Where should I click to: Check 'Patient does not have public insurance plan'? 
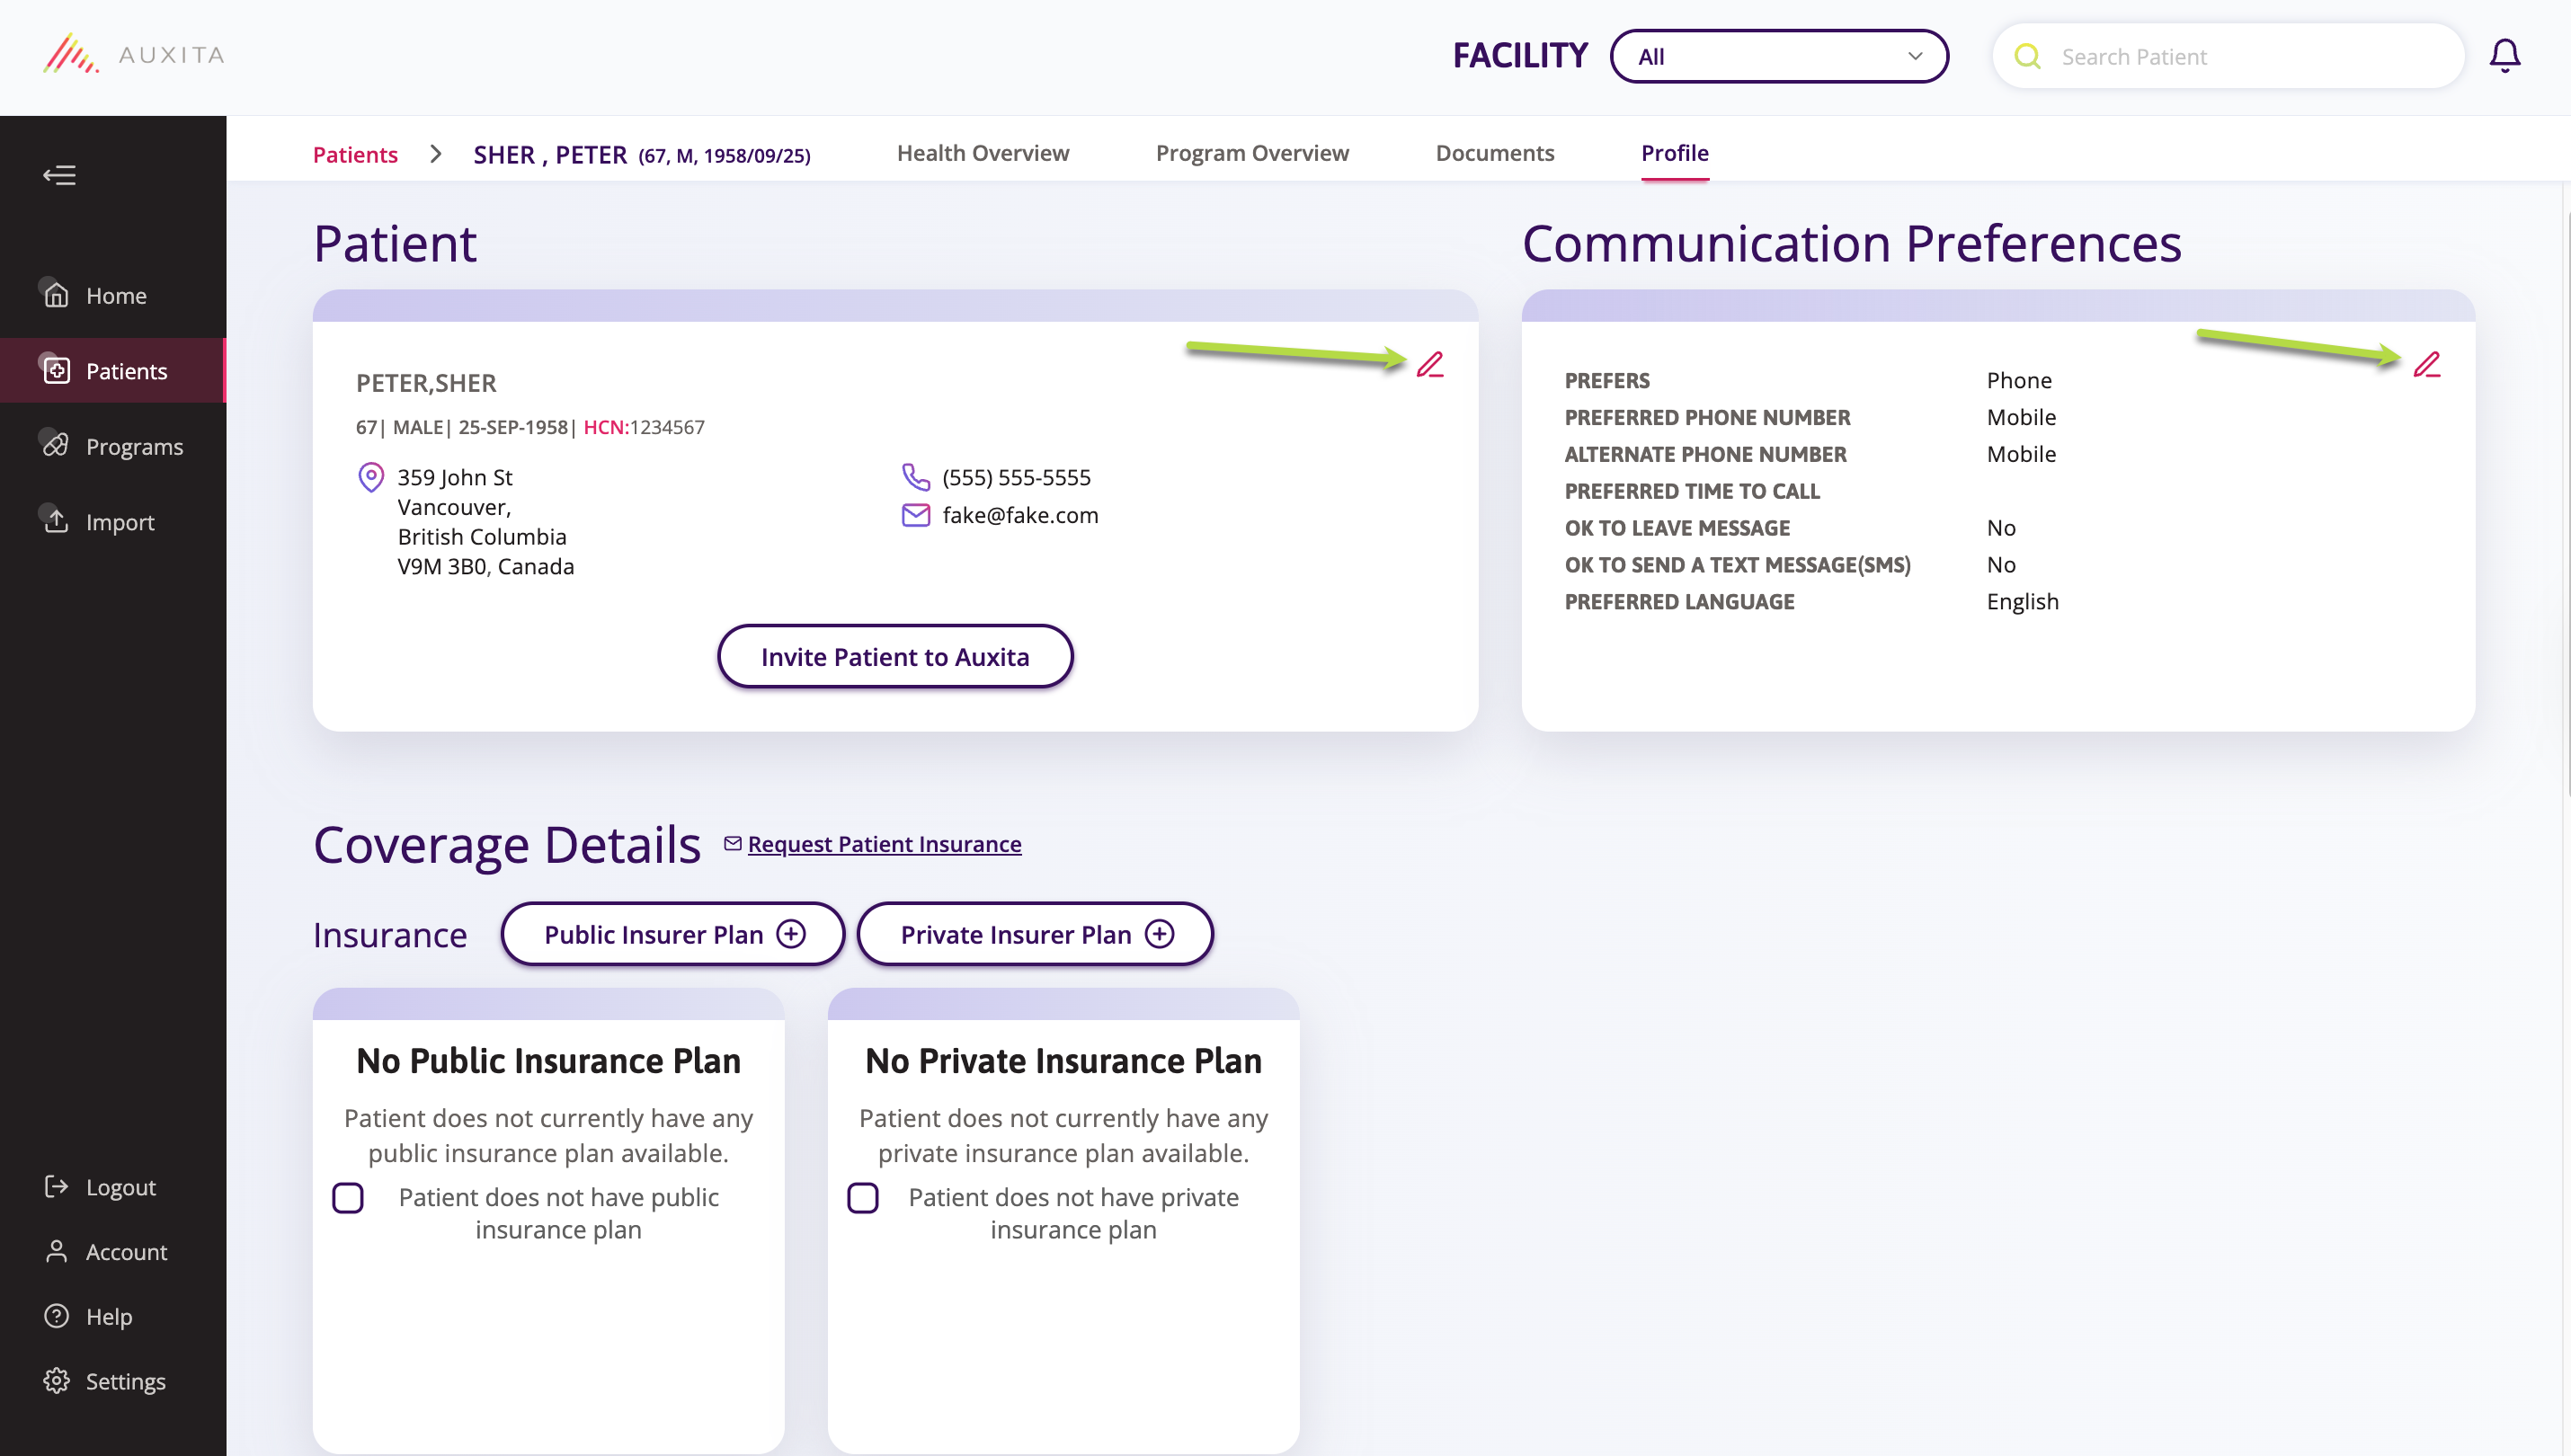pyautogui.click(x=348, y=1197)
